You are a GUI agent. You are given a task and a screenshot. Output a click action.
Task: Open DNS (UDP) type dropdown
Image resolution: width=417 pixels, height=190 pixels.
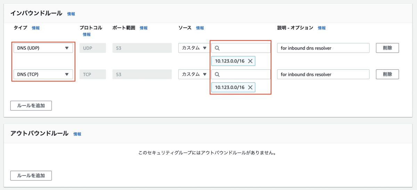(43, 48)
